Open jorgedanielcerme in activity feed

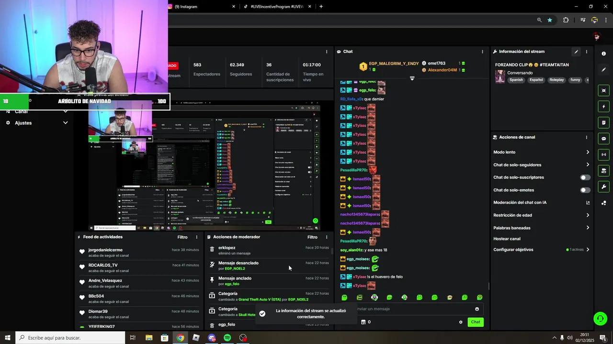[105, 250]
